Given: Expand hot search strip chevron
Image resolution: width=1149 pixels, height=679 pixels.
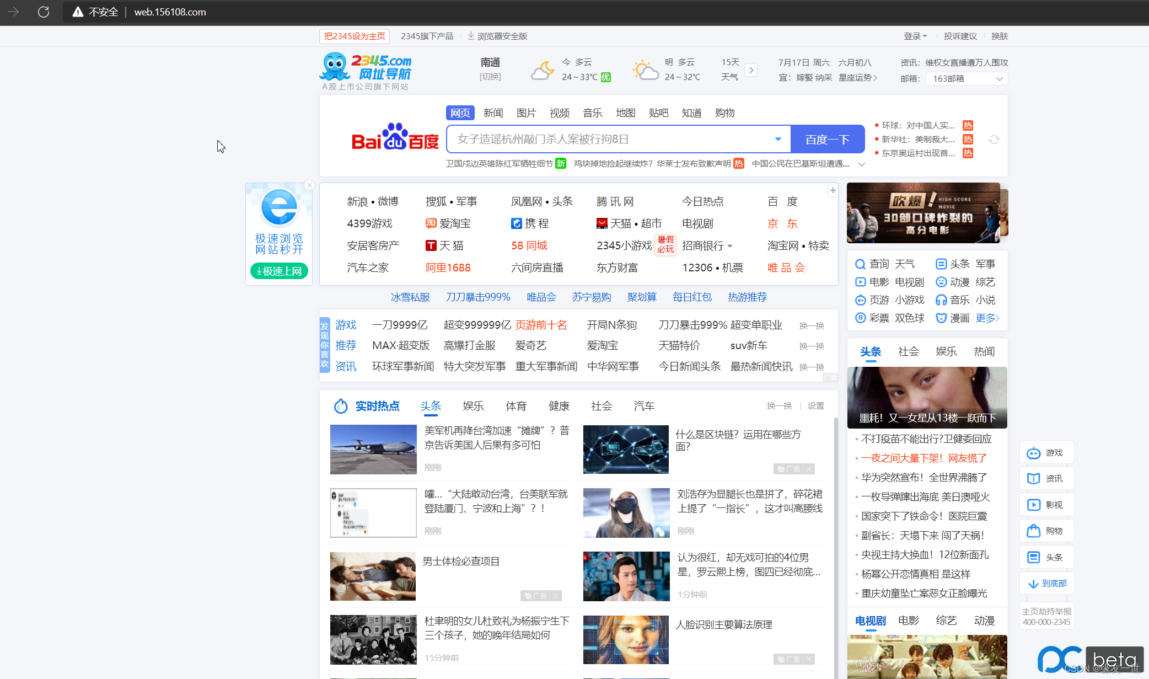Looking at the screenshot, I should [862, 164].
